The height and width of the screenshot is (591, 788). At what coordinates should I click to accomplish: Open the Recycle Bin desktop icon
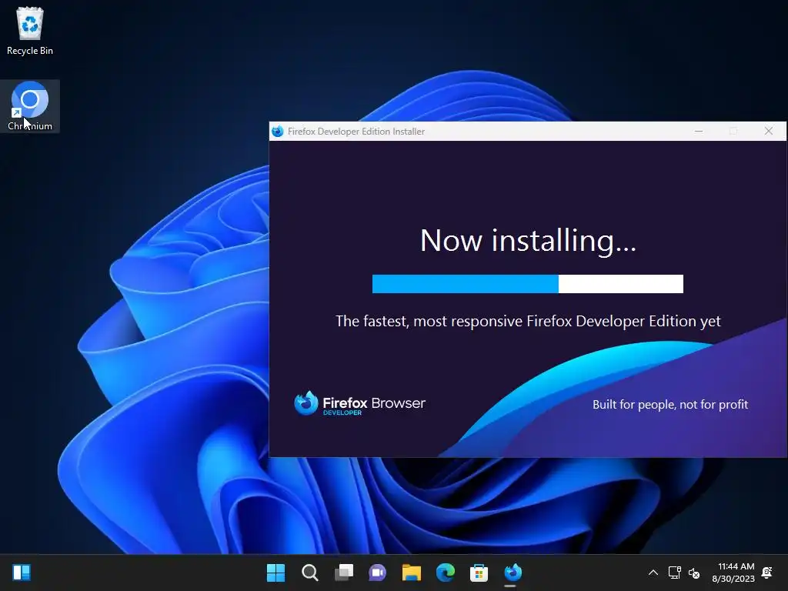tap(30, 31)
